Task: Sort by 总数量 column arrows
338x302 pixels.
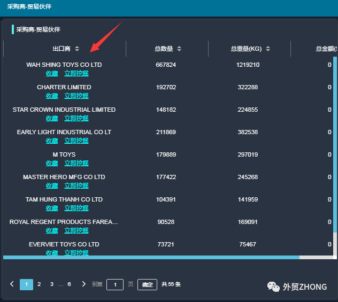Action: 179,49
